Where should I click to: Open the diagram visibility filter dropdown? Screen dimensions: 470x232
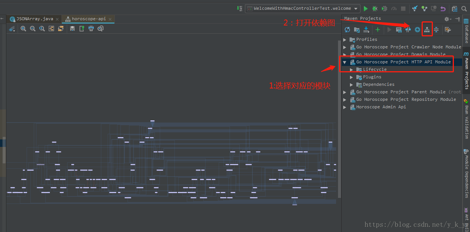[x=12, y=28]
